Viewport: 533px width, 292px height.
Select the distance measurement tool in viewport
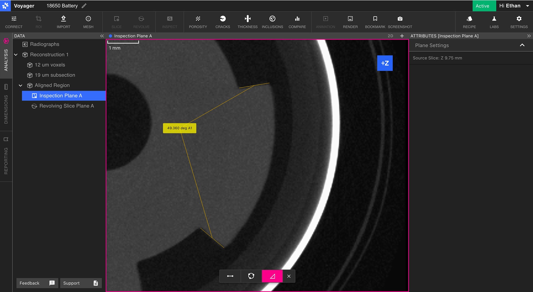click(x=230, y=276)
